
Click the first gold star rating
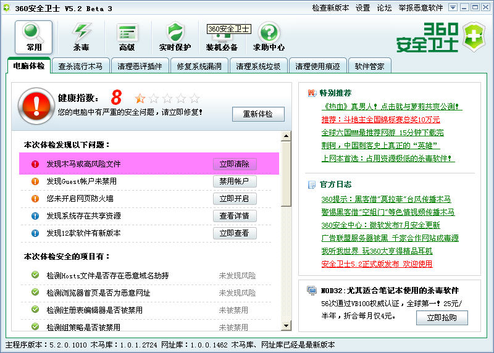coord(140,99)
